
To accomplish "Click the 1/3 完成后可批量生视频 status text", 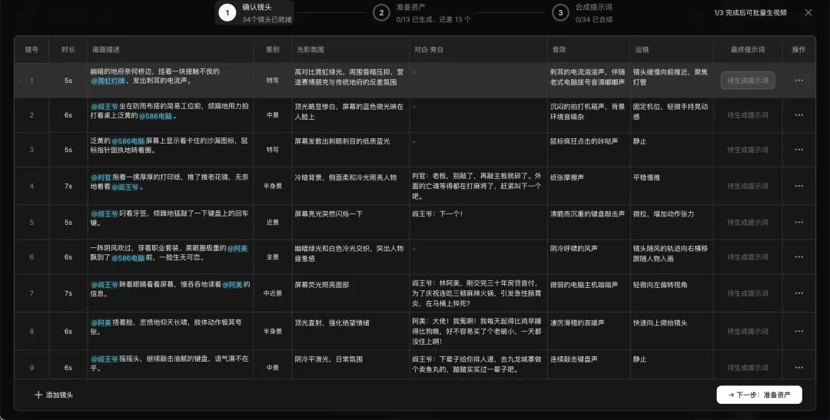I will (x=750, y=13).
